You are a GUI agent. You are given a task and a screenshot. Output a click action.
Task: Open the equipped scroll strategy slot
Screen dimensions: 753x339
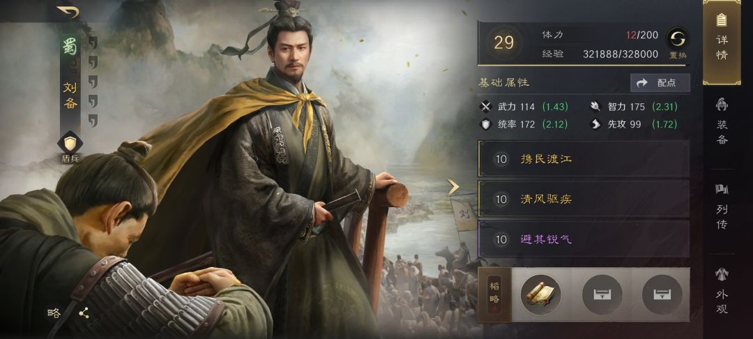[x=540, y=294]
